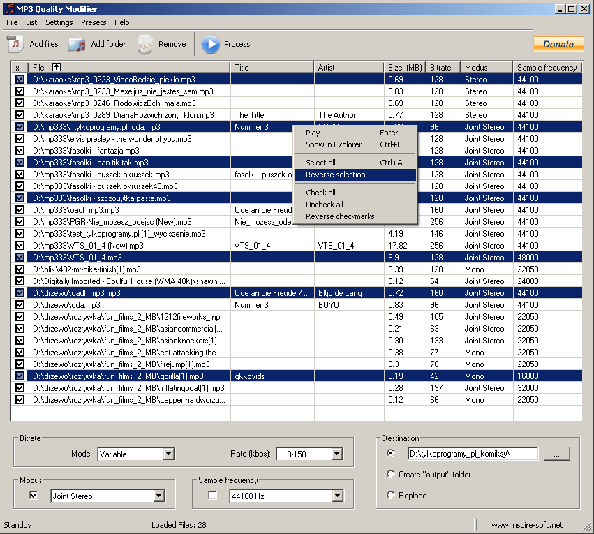Viewport: 594px width, 534px height.
Task: Open the destination browse "..." button
Action: tap(556, 453)
